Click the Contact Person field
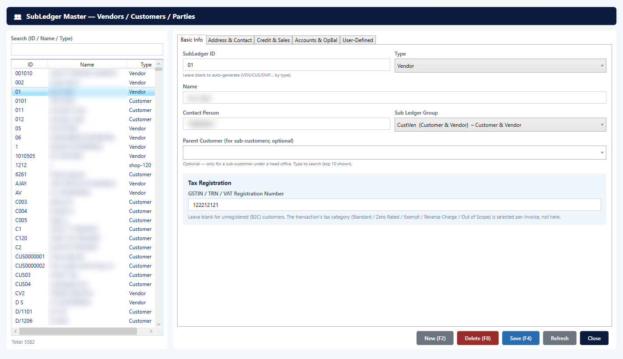 point(286,124)
